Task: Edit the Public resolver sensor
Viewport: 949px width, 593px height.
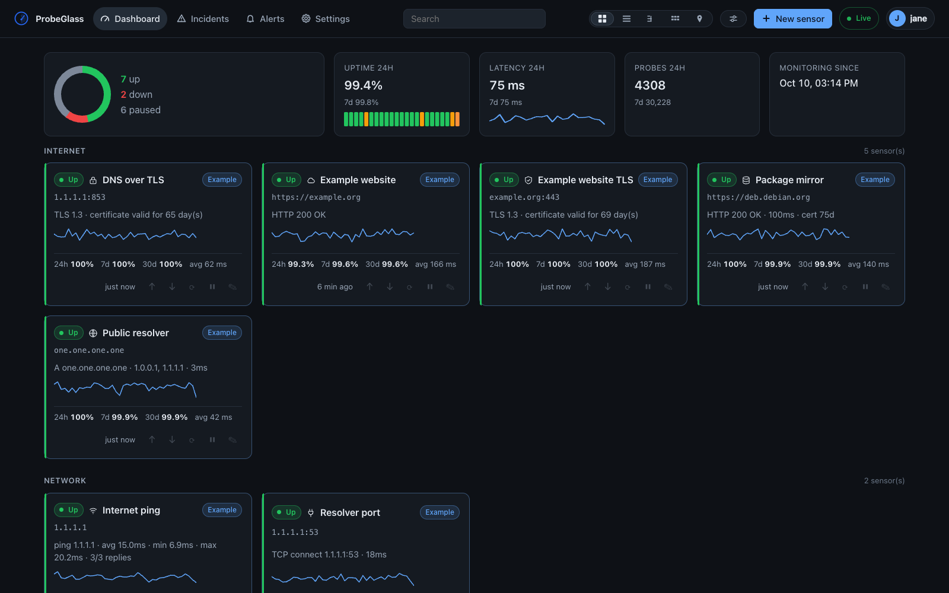Action: click(233, 440)
